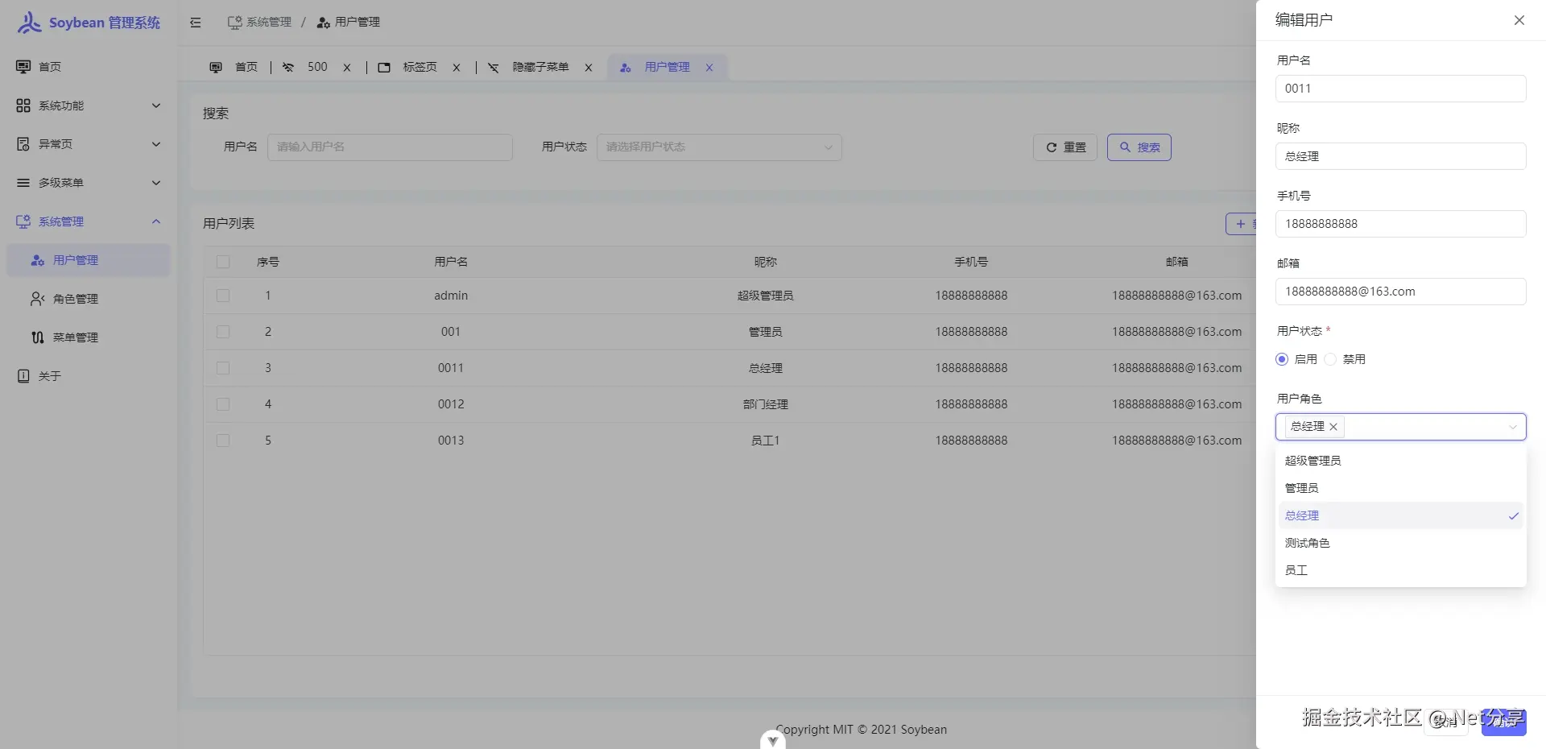Click the 系统管理 icon in the sidebar
This screenshot has height=749, width=1546.
[23, 221]
